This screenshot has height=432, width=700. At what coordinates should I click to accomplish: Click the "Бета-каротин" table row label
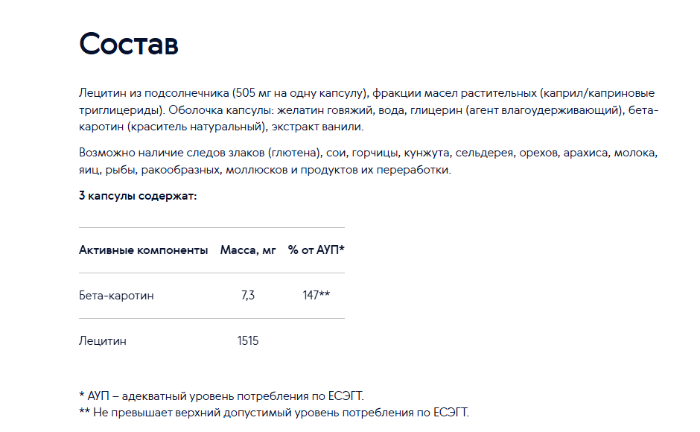pos(116,296)
